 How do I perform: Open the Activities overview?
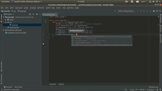[x=5, y=2]
